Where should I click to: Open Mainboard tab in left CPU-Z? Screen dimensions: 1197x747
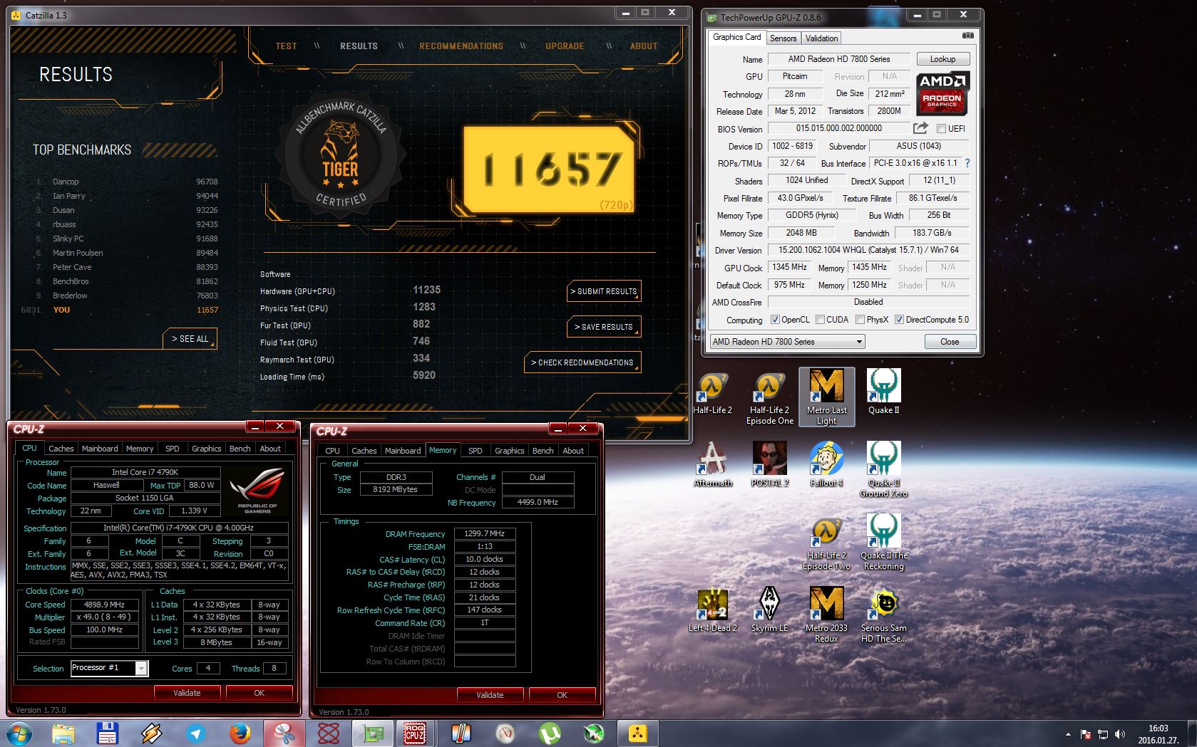coord(100,449)
